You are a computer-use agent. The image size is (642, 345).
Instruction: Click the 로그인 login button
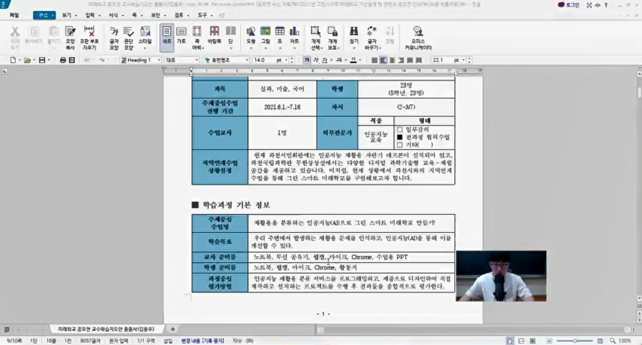pyautogui.click(x=569, y=5)
